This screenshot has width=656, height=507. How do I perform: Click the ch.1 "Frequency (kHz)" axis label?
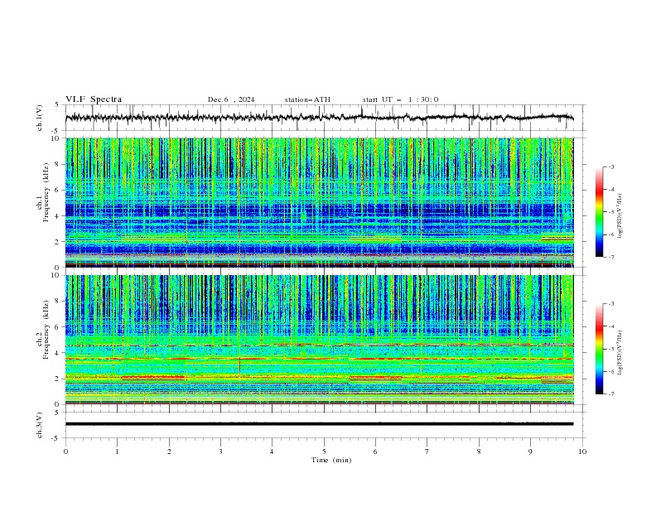point(46,192)
